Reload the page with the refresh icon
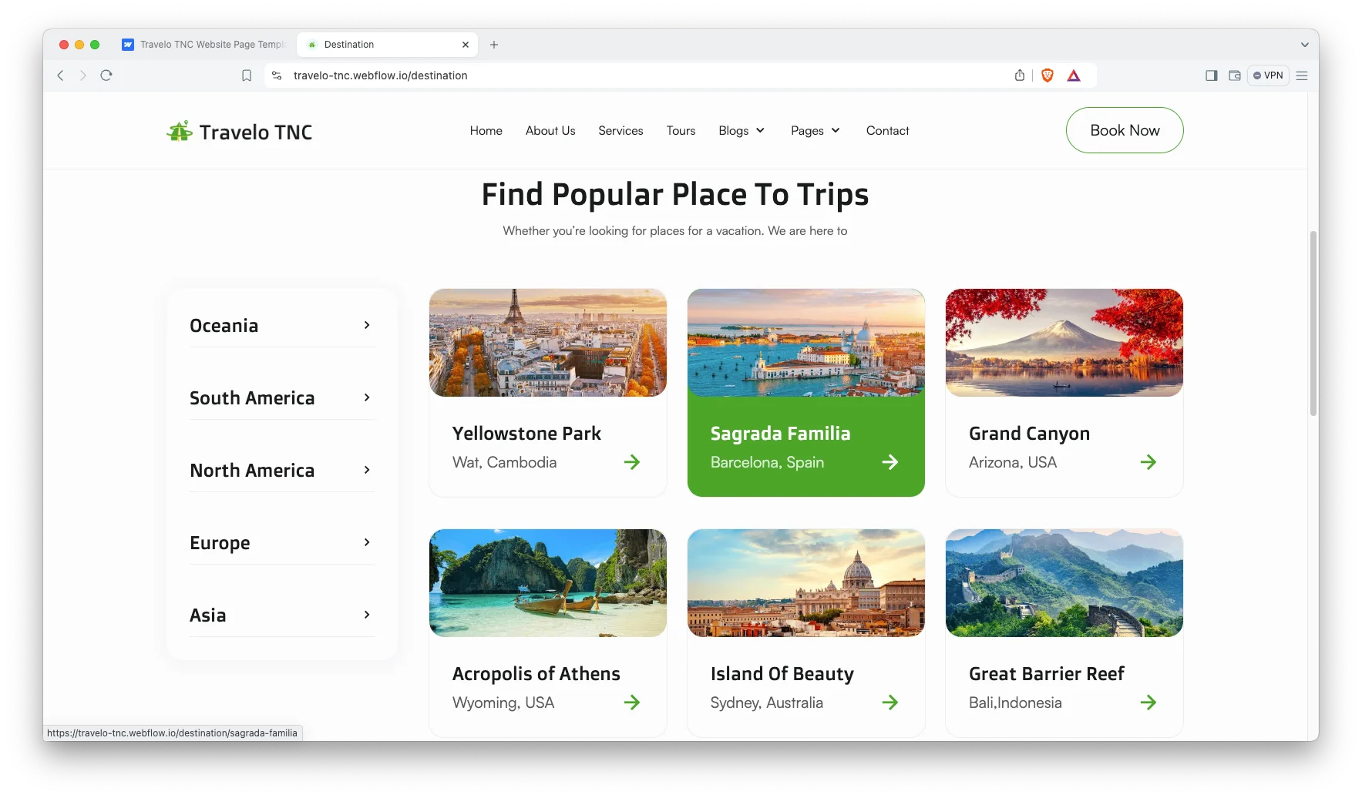 click(x=106, y=75)
